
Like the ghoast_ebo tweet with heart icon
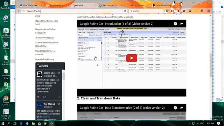(38, 97)
